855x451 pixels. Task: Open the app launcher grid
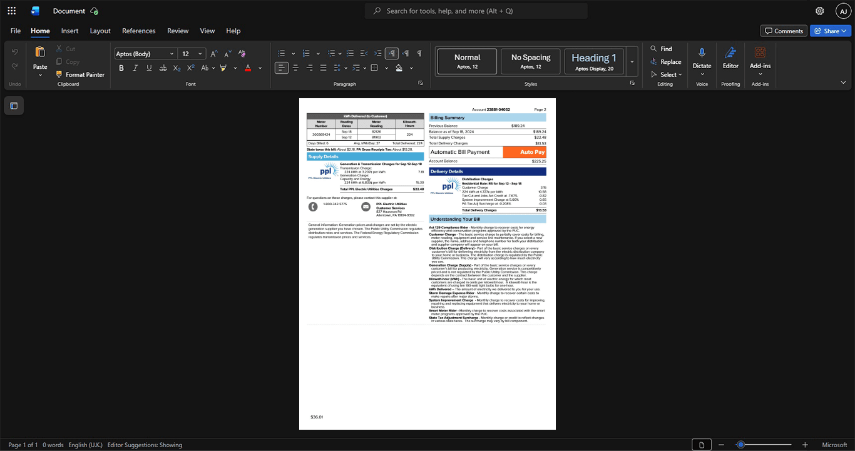11,11
